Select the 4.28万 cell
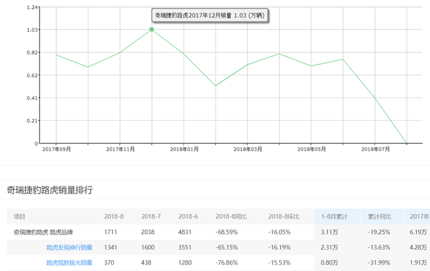This screenshot has height=271, width=430. 418,247
